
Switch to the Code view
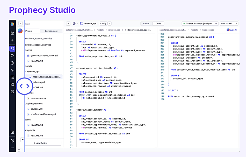coord(158,24)
